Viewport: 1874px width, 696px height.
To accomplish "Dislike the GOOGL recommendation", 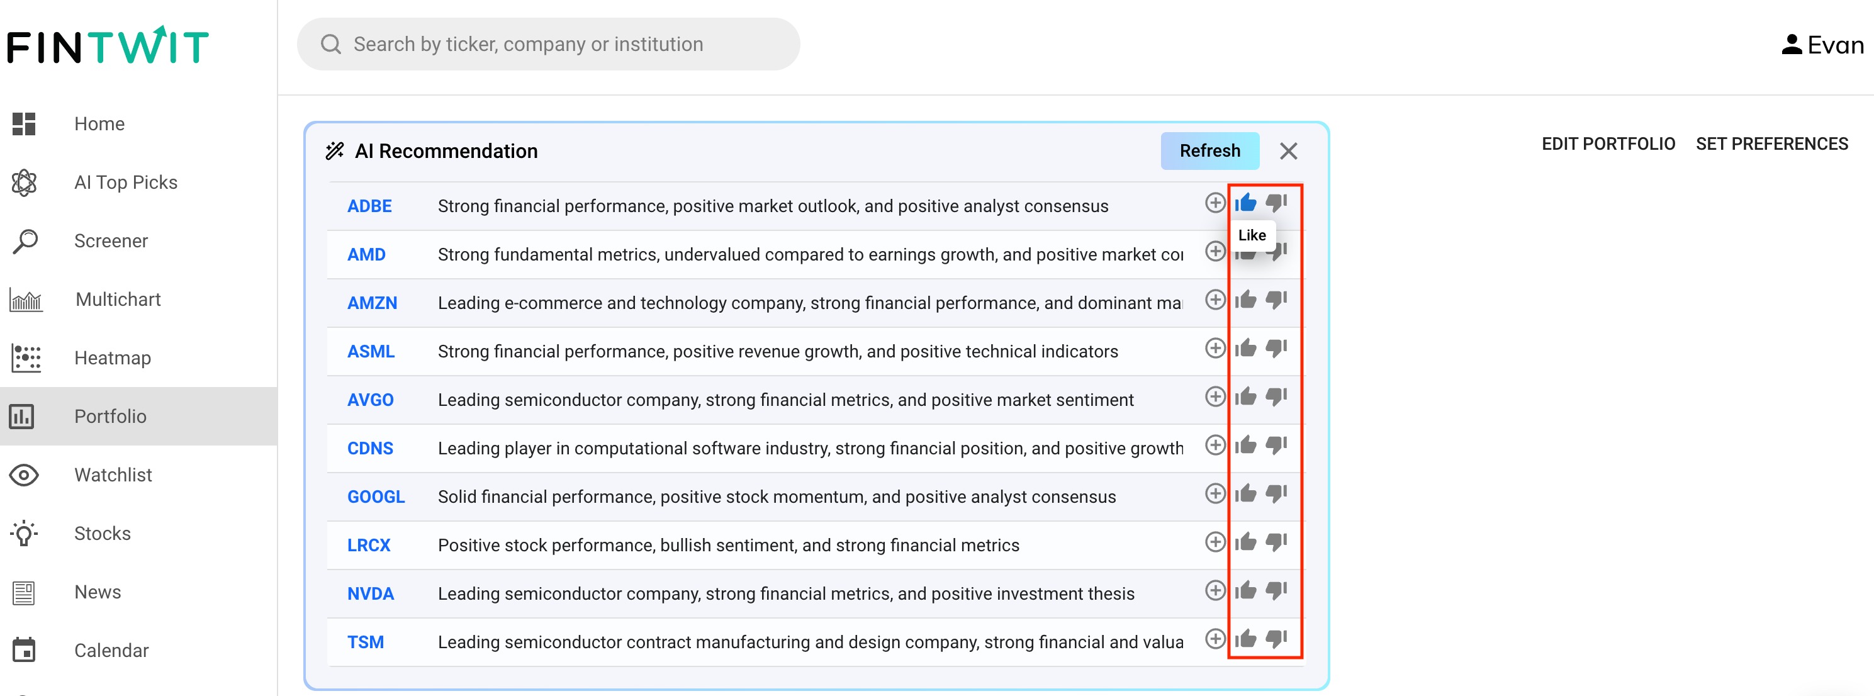I will pos(1276,494).
